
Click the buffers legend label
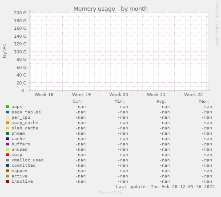point(21,144)
